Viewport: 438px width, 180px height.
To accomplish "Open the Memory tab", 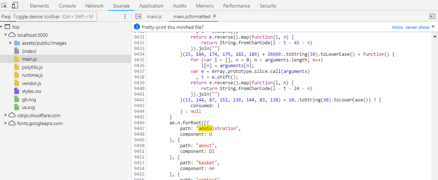I will pyautogui.click(x=205, y=6).
